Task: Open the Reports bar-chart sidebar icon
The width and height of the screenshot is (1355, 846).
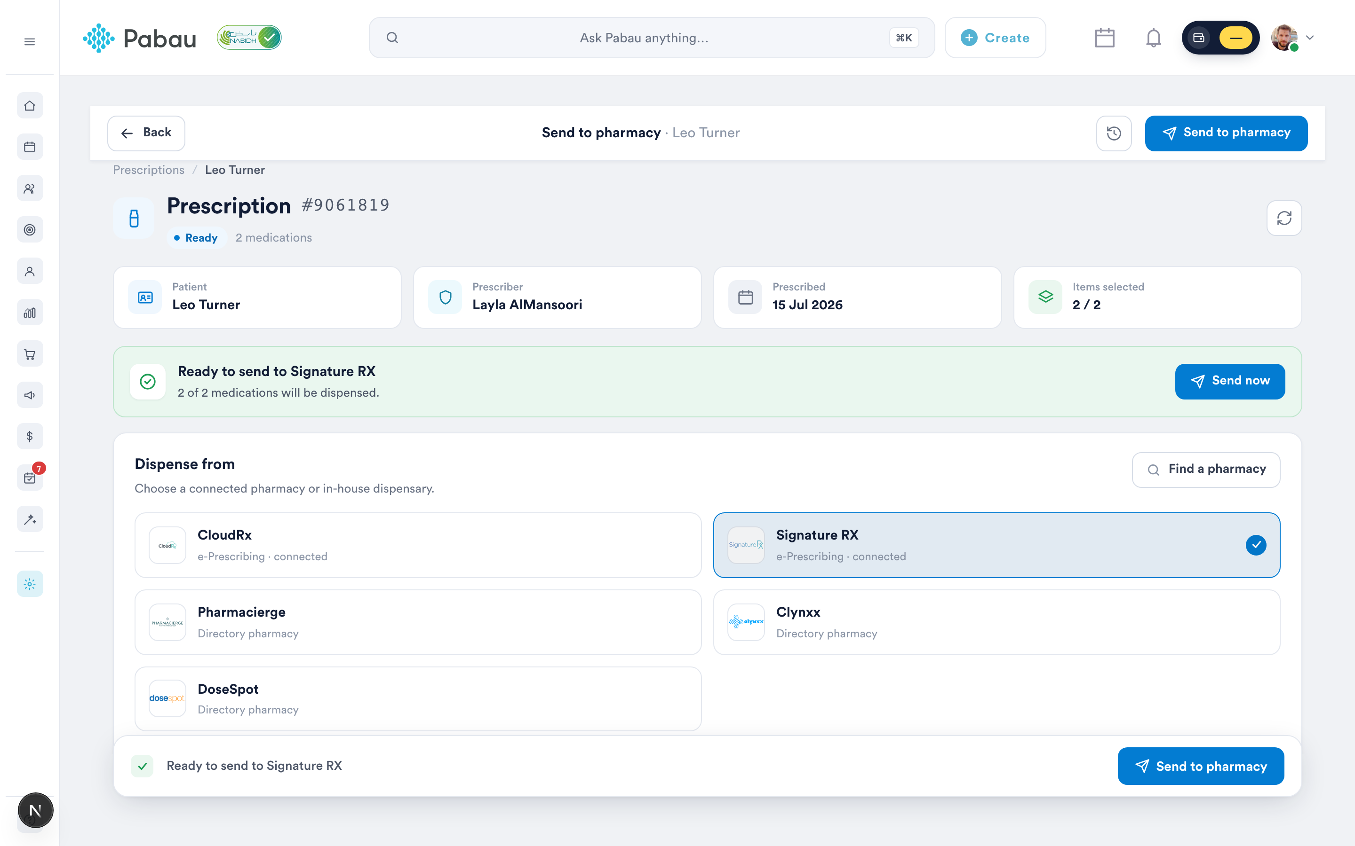Action: (30, 313)
